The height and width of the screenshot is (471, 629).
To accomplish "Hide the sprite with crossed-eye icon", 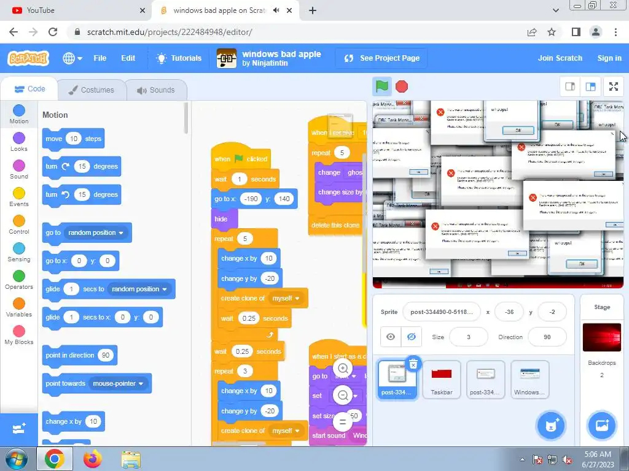I will 411,337.
